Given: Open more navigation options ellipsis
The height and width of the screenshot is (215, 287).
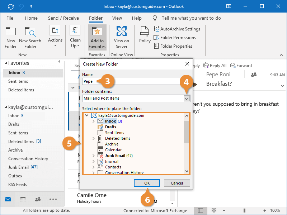Looking at the screenshot, I should point(53,199).
